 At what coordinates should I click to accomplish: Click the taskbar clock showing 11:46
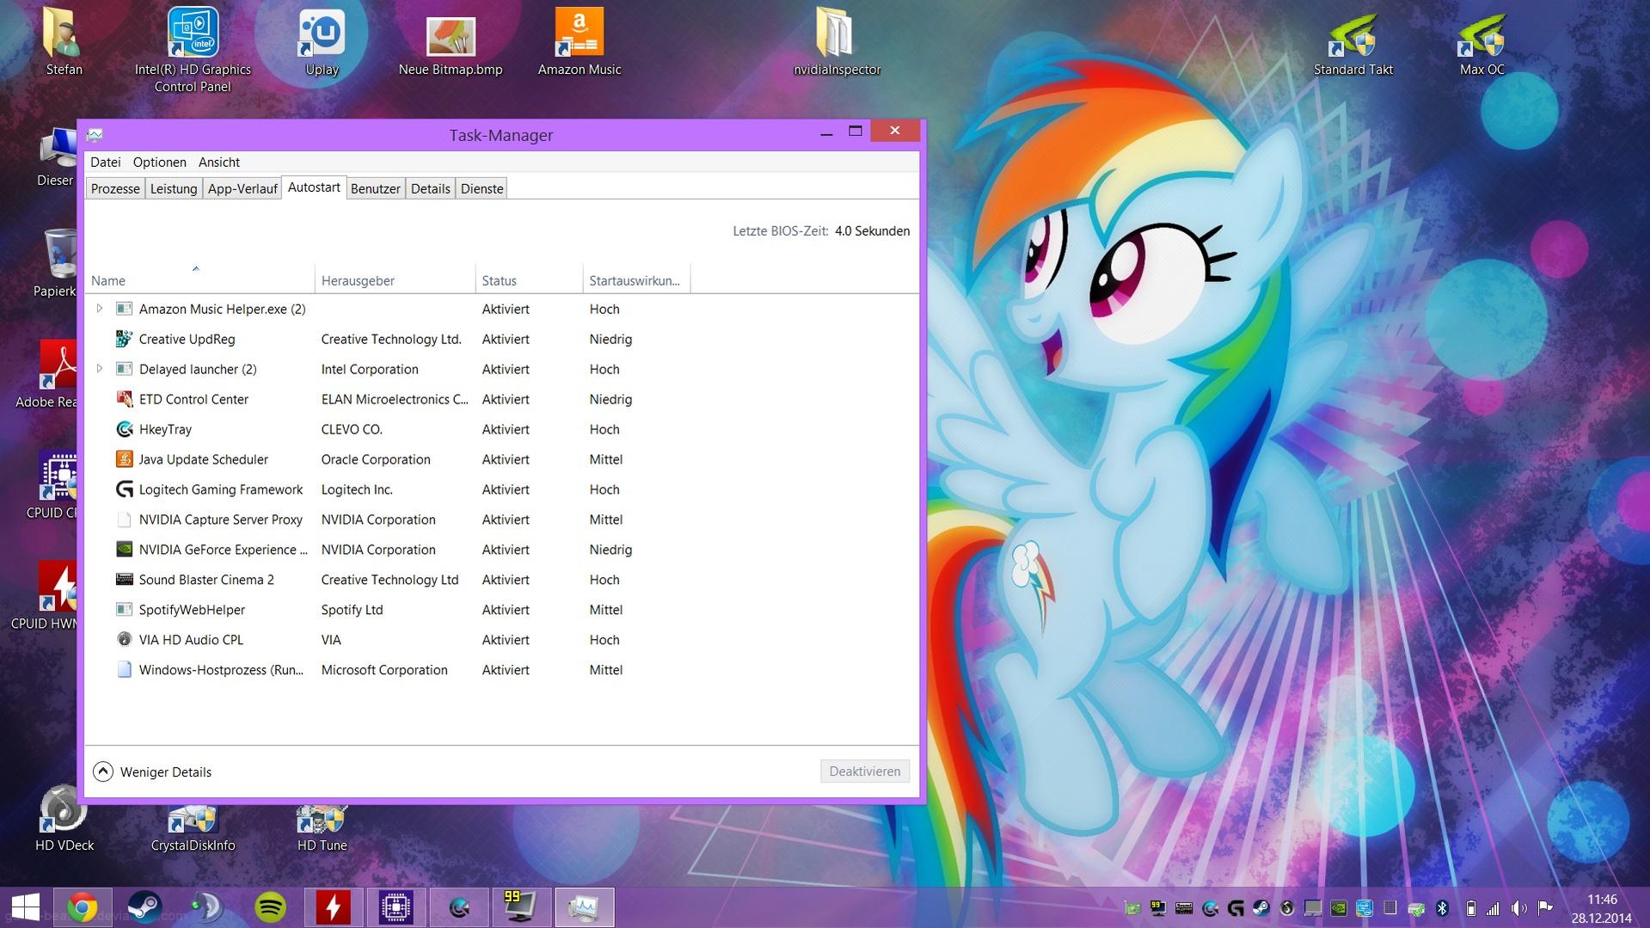(1602, 908)
